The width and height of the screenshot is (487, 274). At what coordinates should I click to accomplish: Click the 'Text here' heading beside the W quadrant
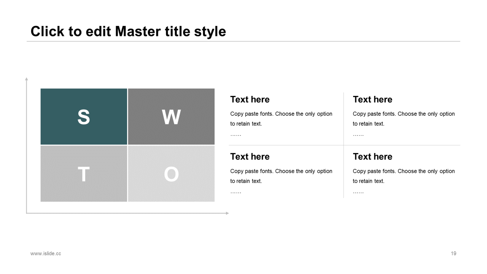coord(250,99)
